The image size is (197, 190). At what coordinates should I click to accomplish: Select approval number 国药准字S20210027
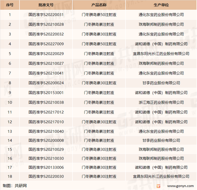(46, 63)
